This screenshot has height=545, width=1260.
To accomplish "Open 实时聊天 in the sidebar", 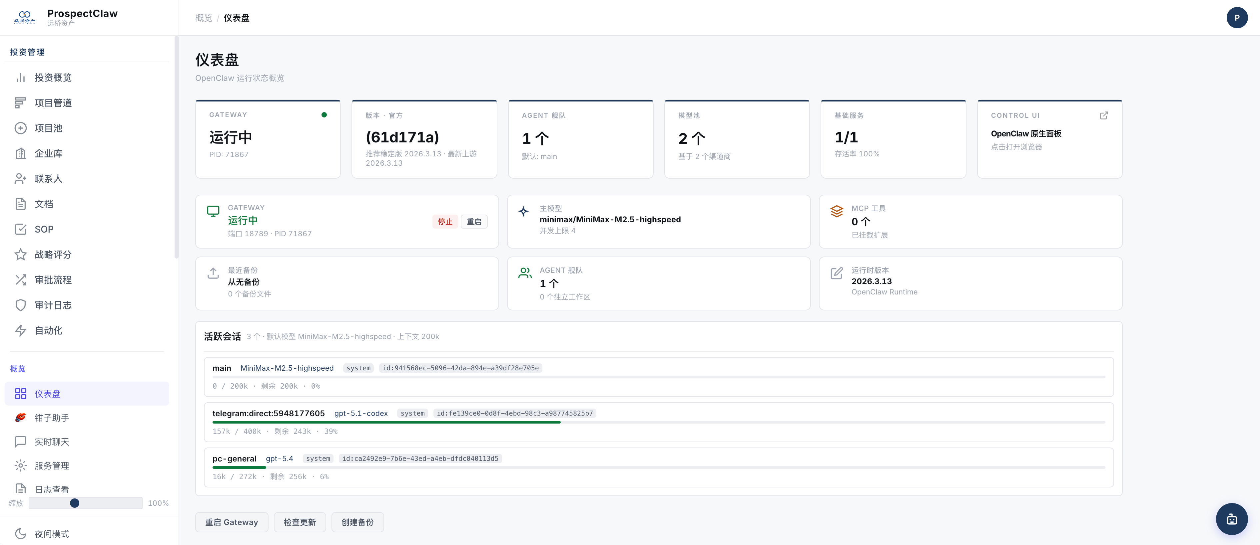I will (x=52, y=442).
